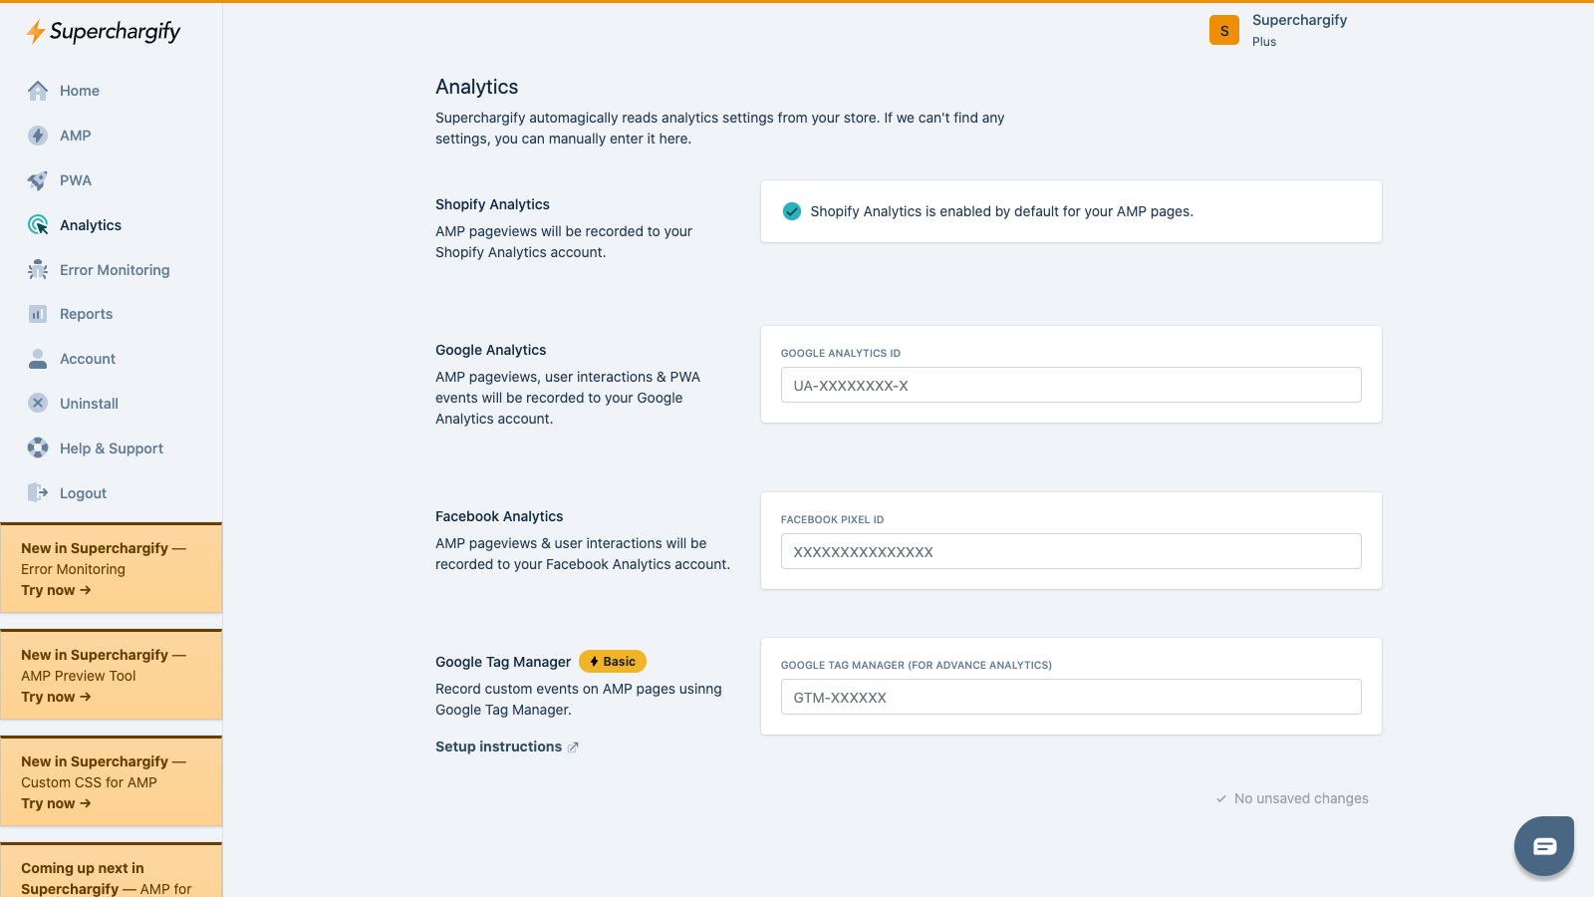Image resolution: width=1594 pixels, height=897 pixels.
Task: Click the external link icon by Setup instructions
Action: [x=573, y=747]
